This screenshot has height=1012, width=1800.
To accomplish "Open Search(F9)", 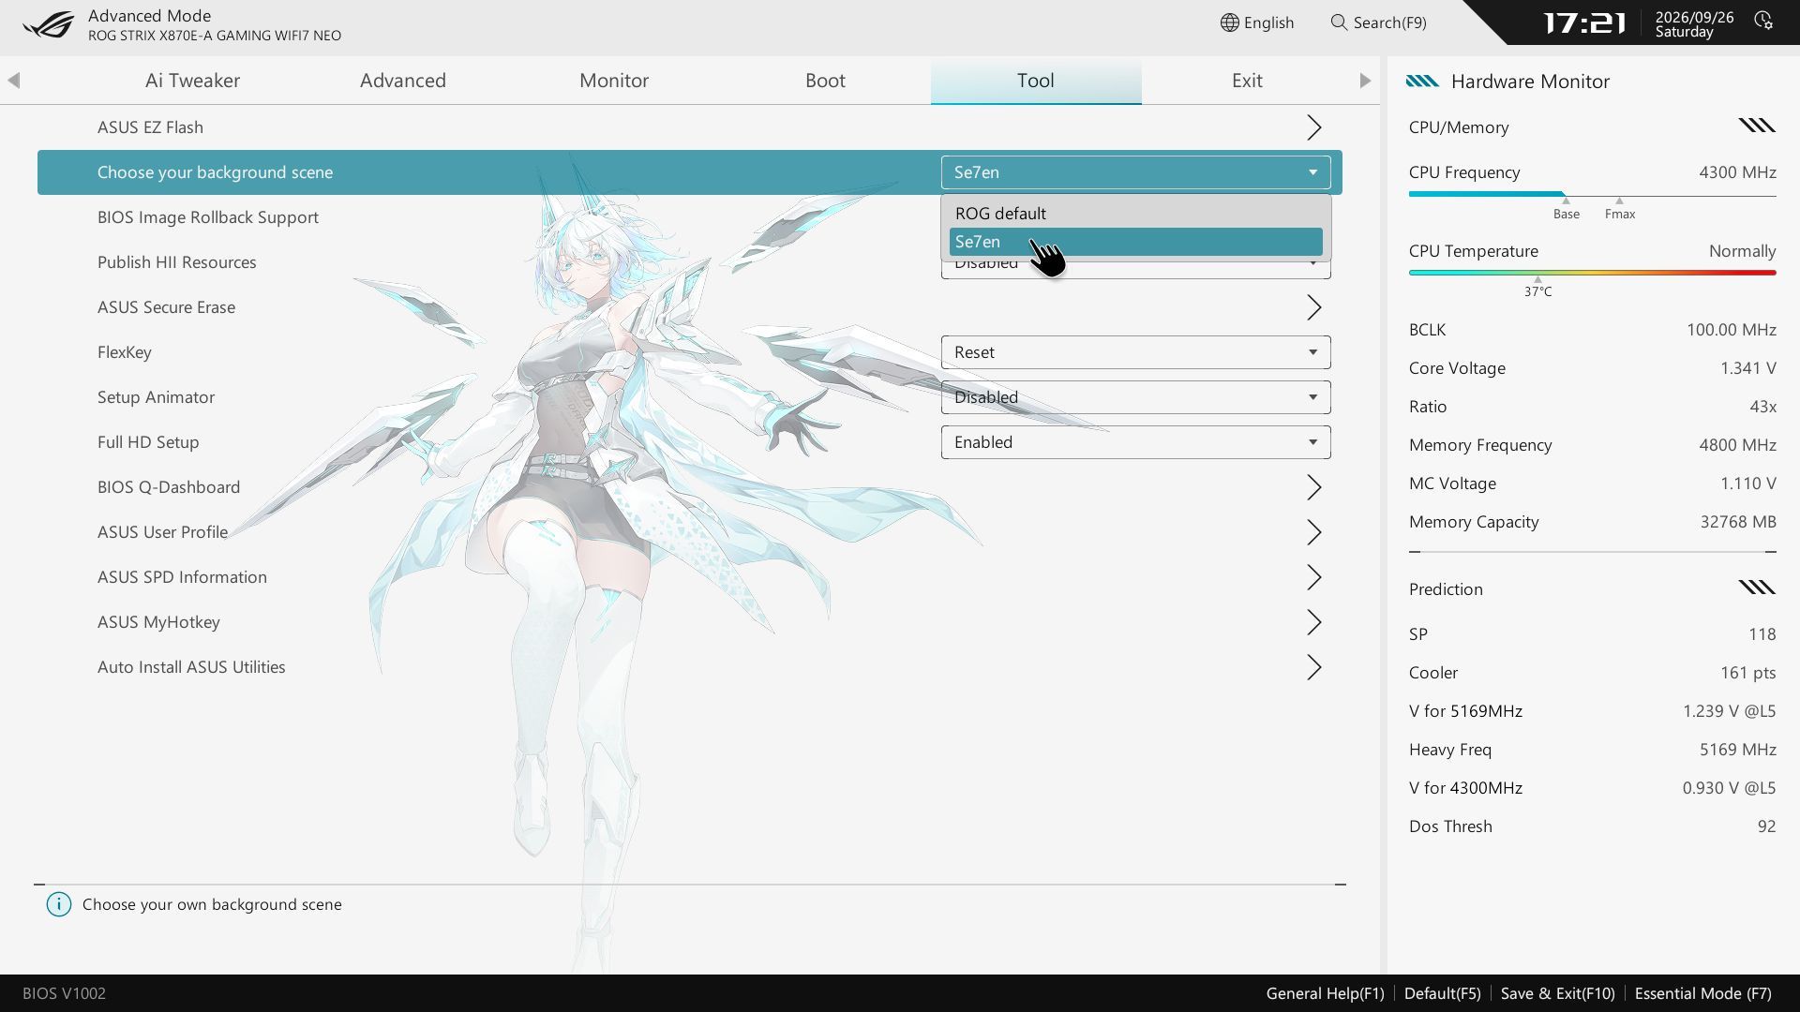I will coord(1379,22).
